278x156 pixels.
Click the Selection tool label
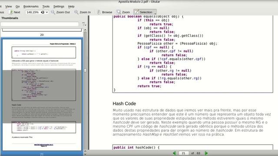point(146,12)
